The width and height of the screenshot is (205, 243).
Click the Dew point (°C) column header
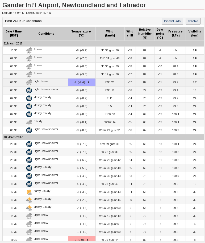click(x=160, y=34)
